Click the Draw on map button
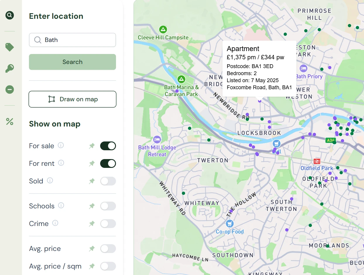The width and height of the screenshot is (364, 275). click(x=72, y=99)
